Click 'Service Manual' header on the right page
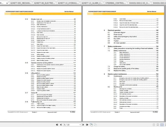The width and height of the screenshot is (166, 127). 152,11
